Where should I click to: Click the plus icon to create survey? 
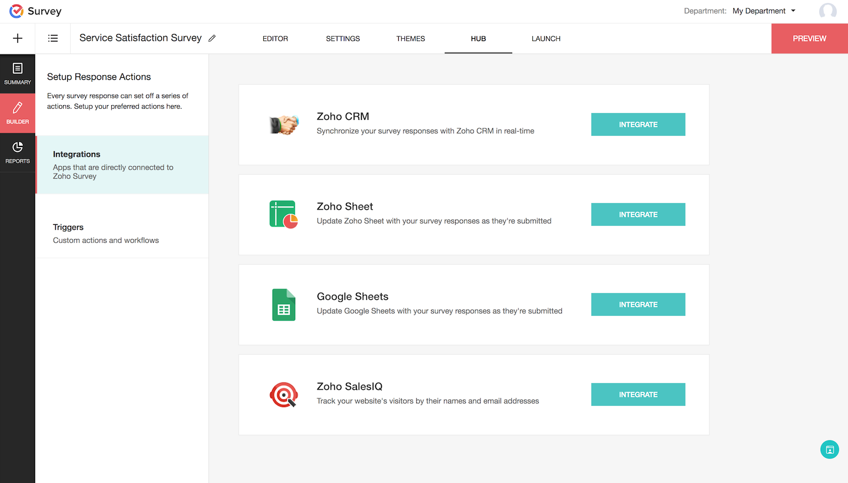[18, 38]
